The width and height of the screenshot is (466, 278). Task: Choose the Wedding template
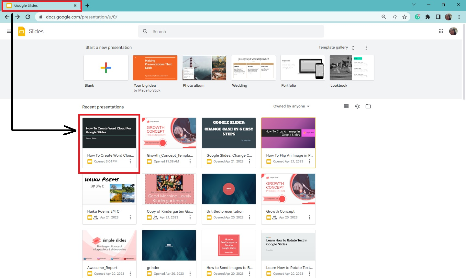coord(253,68)
